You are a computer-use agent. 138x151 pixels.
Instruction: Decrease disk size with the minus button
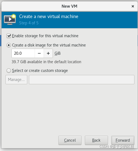coord(39,53)
